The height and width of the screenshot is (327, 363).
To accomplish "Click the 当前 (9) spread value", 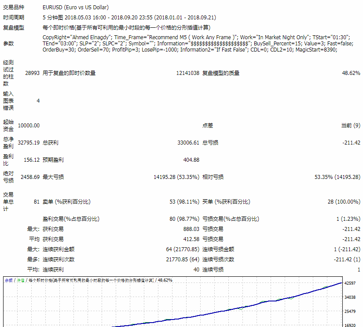I will point(350,126).
